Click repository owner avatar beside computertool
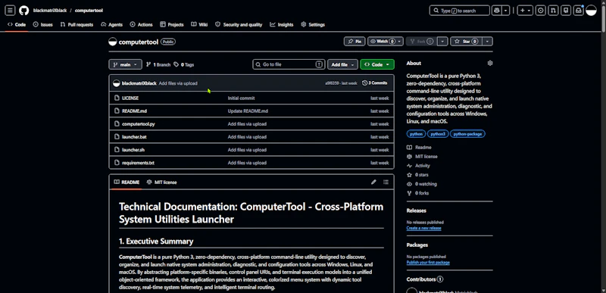The height and width of the screenshot is (293, 606). pyautogui.click(x=112, y=42)
